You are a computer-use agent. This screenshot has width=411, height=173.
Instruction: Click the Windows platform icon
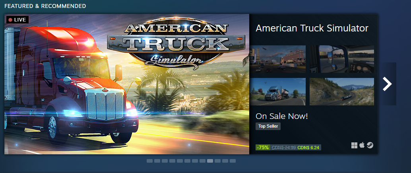(355, 146)
